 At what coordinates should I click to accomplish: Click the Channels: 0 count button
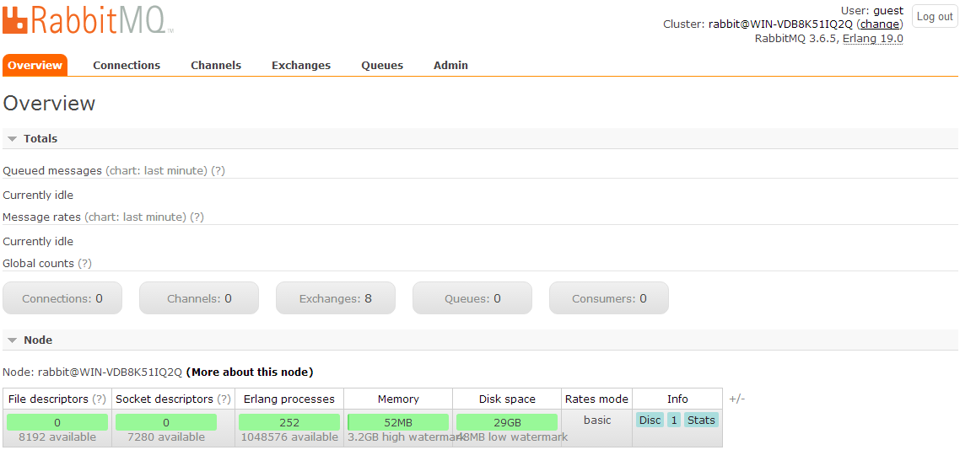(x=199, y=298)
